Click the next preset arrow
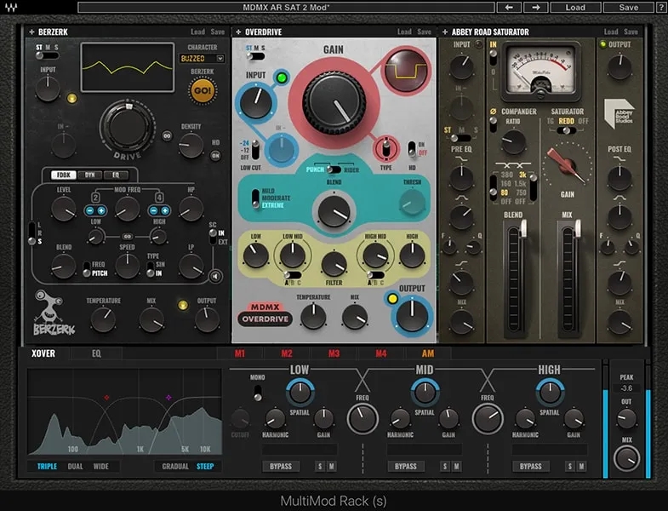 click(534, 7)
